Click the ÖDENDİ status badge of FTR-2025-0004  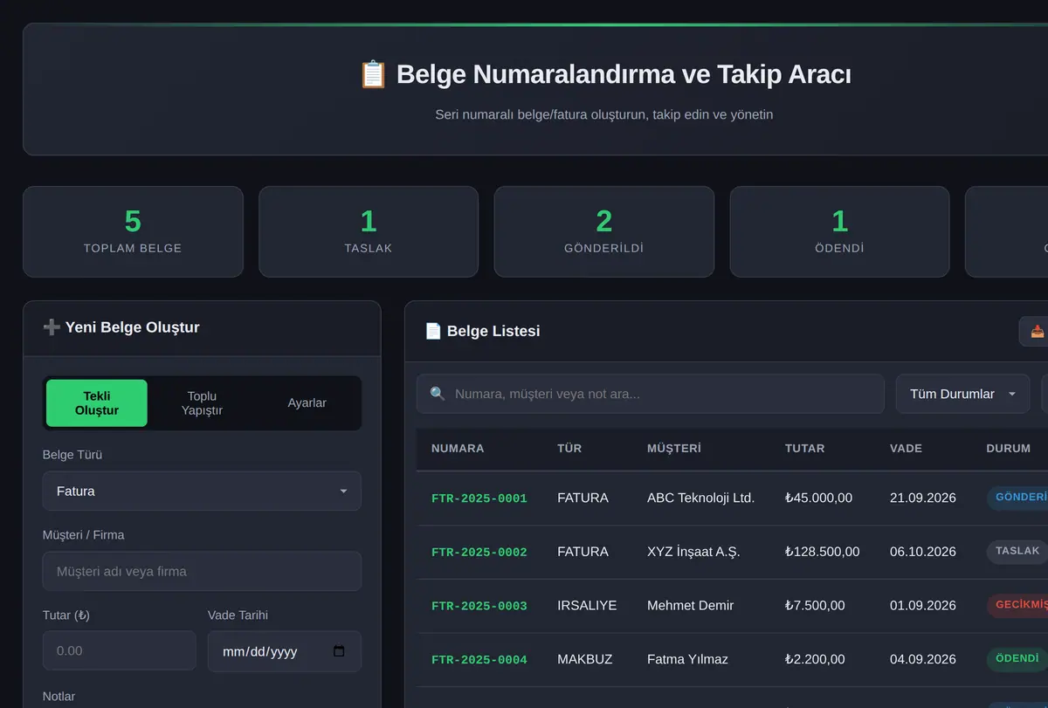tap(1017, 659)
